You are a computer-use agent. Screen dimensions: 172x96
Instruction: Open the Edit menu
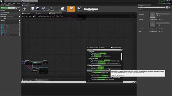click(x=5, y=3)
